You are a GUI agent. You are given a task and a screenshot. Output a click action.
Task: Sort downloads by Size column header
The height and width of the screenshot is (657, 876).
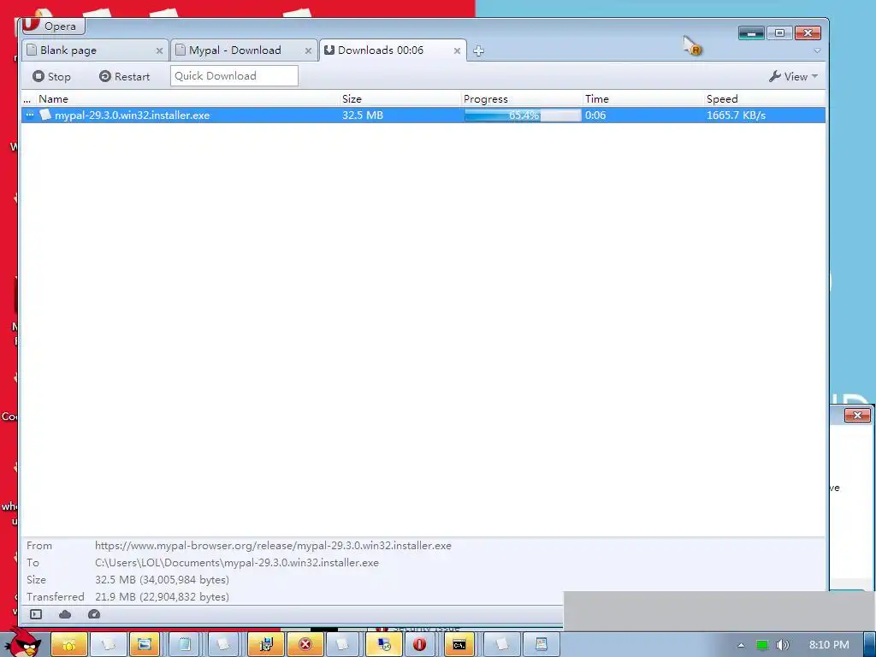tap(400, 99)
